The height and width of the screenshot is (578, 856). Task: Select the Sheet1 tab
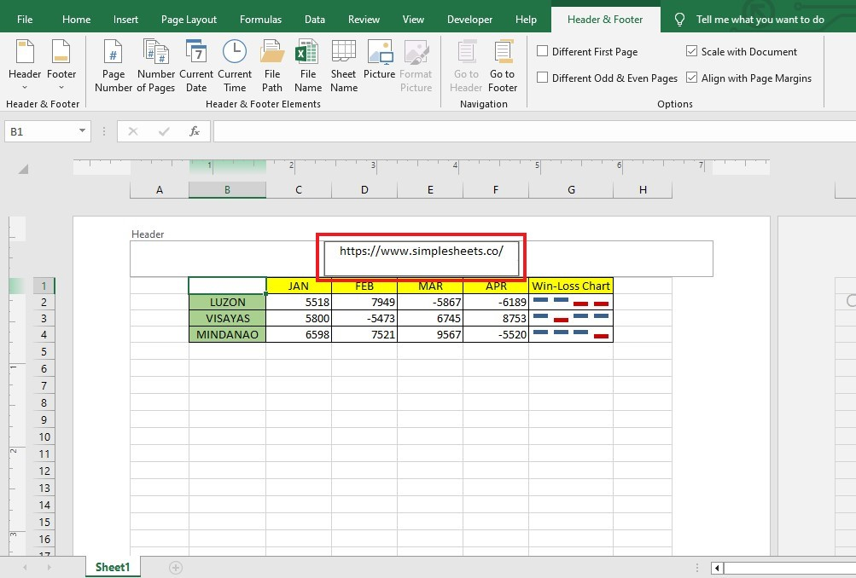[112, 566]
